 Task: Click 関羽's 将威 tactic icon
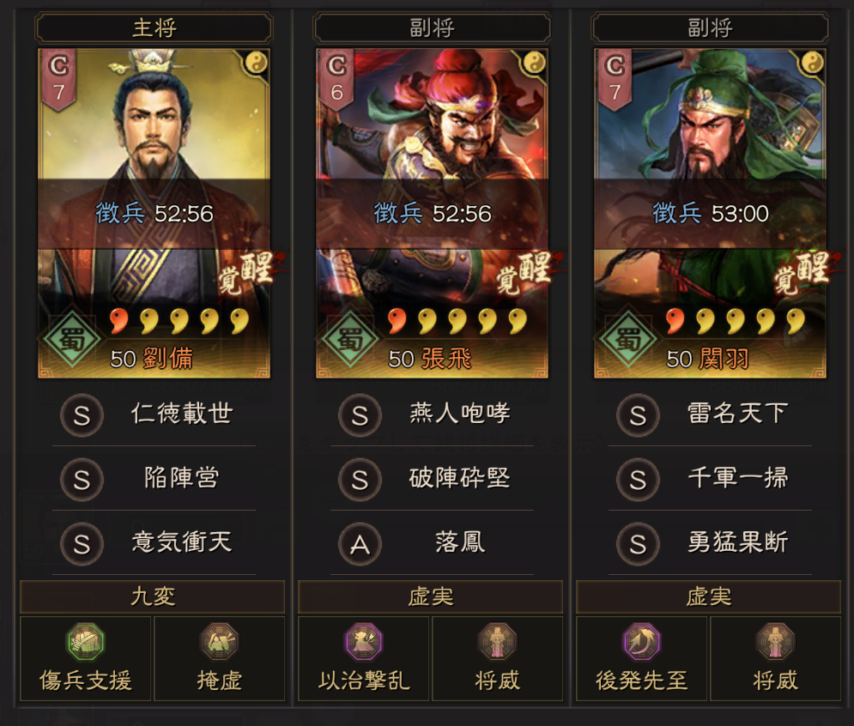tap(775, 642)
